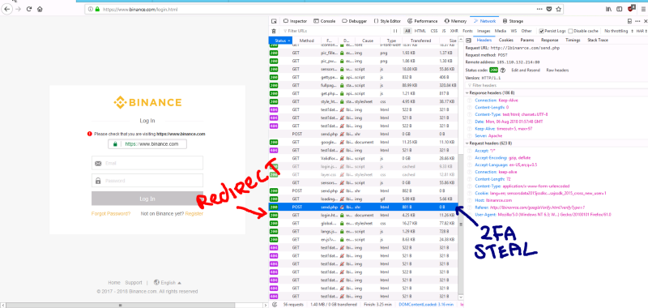Open help icon beside the Host header
This screenshot has width=648, height=308.
click(470, 200)
